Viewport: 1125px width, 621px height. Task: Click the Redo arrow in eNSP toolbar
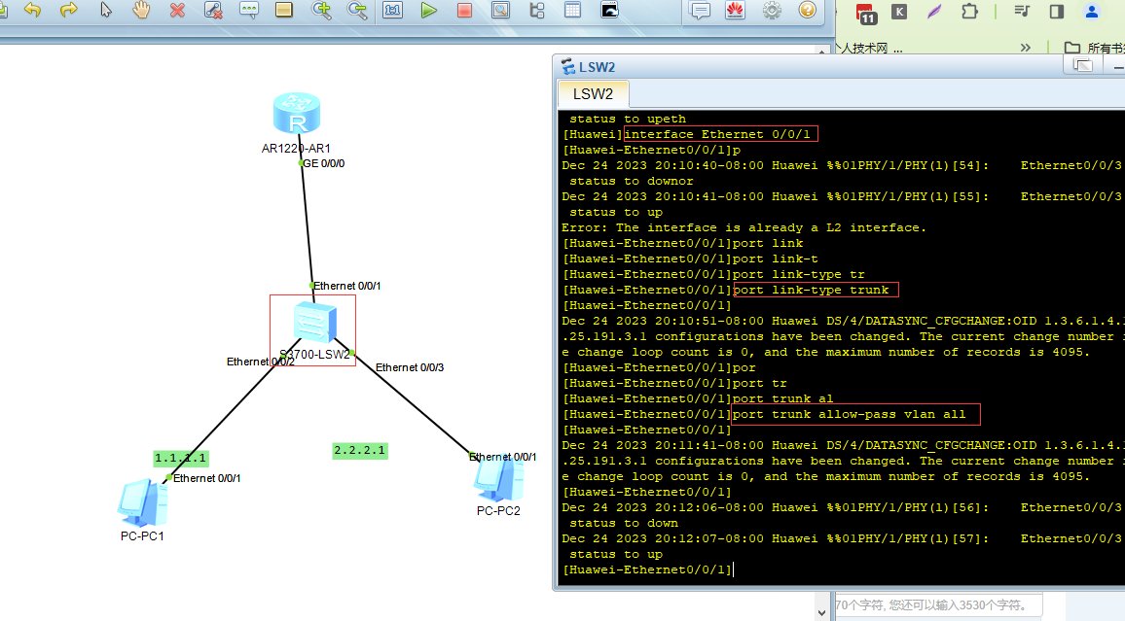pos(69,10)
